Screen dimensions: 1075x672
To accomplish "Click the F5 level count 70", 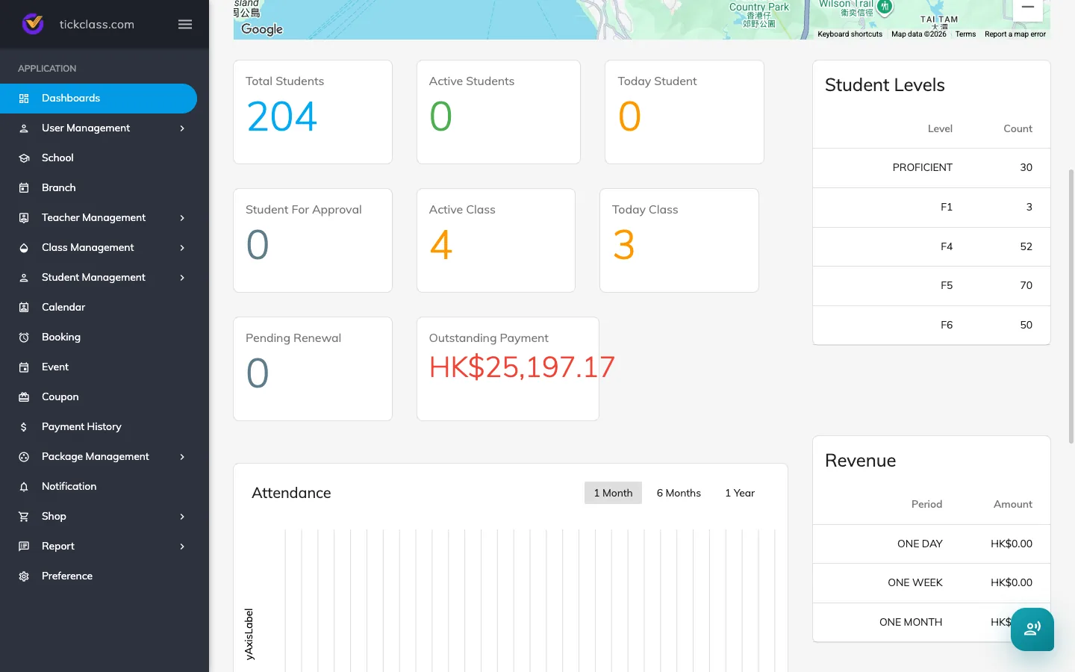I will (x=1026, y=285).
